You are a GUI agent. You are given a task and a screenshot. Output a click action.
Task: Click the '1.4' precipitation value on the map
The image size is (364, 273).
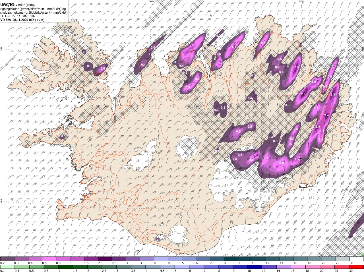322,131
